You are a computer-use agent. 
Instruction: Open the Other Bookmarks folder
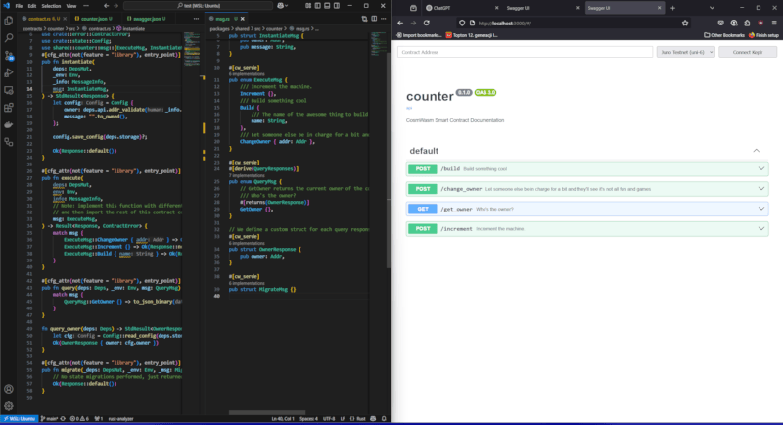click(x=724, y=35)
